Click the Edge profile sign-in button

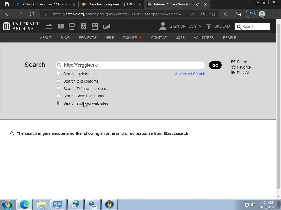pos(256,14)
